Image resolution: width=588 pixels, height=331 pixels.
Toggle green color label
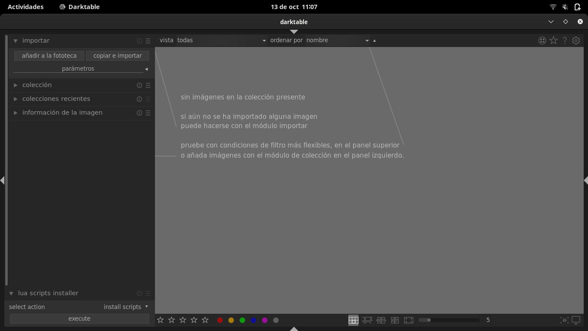[242, 320]
